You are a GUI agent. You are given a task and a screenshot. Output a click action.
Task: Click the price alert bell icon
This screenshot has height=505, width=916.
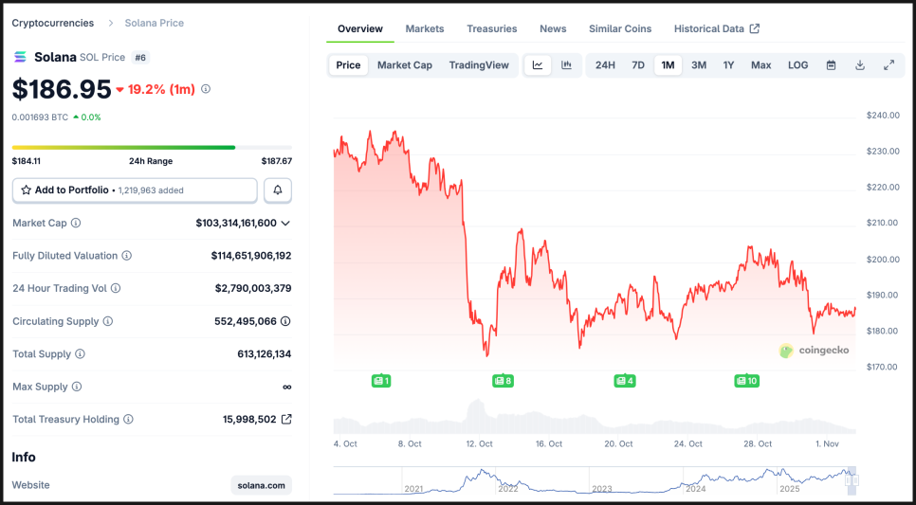click(x=278, y=190)
